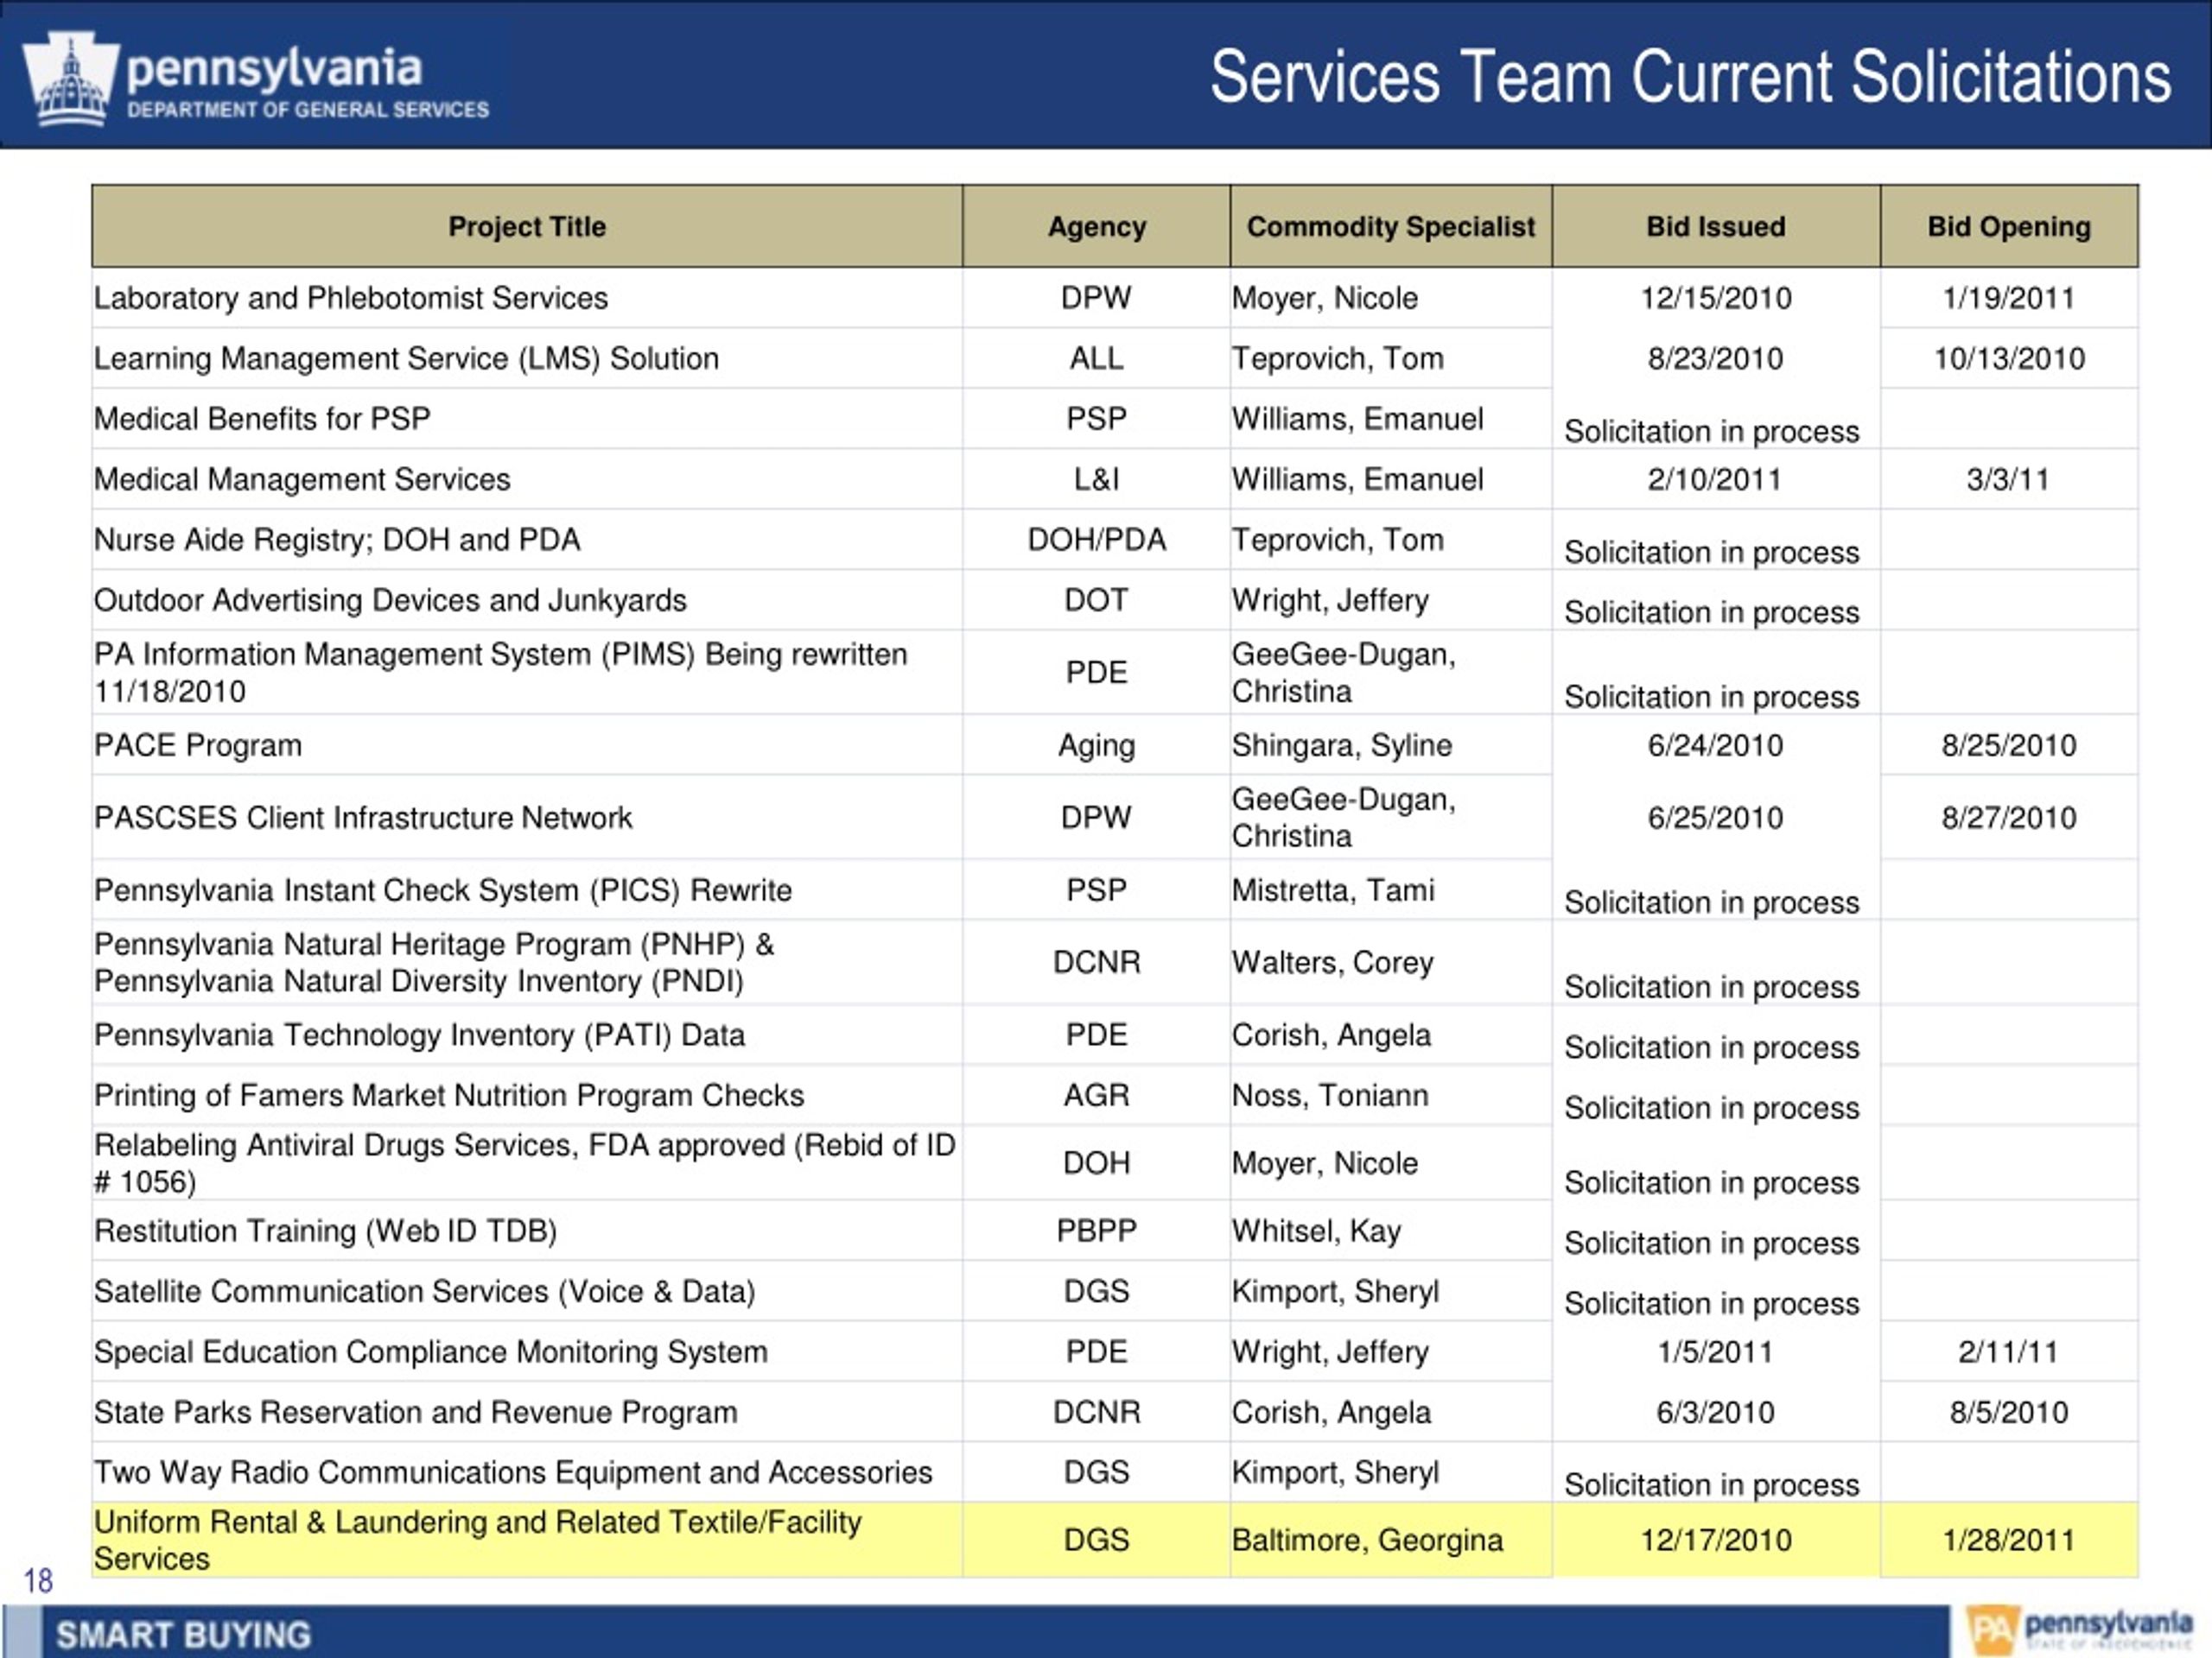The image size is (2212, 1658).
Task: Click Laboratory and Phlebotomist Services row title
Action: click(x=351, y=298)
